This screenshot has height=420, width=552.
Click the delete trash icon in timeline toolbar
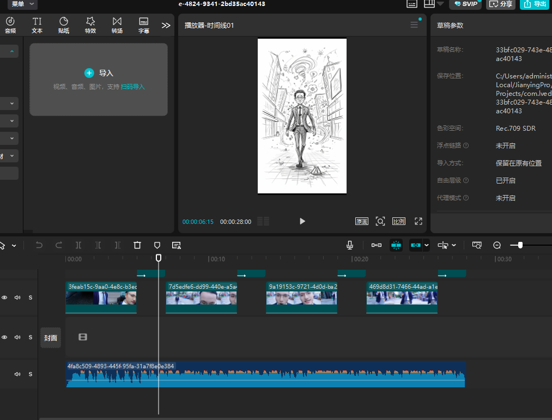coord(137,245)
